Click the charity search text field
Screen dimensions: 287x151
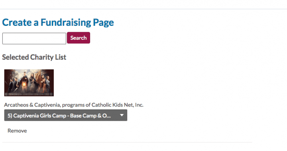point(34,39)
